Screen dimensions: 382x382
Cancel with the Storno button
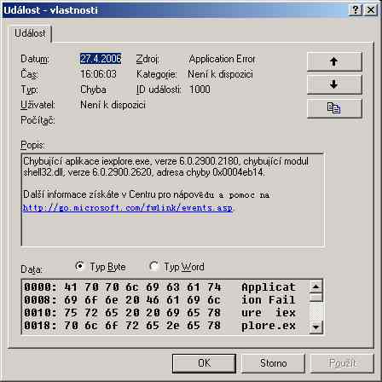[273, 363]
